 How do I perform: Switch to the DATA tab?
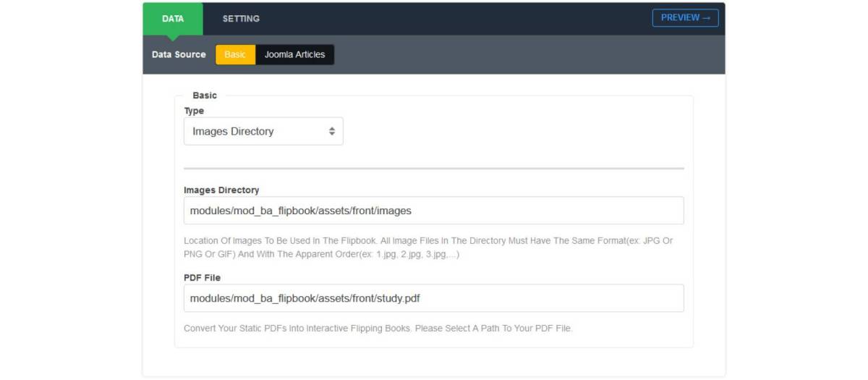tap(173, 19)
